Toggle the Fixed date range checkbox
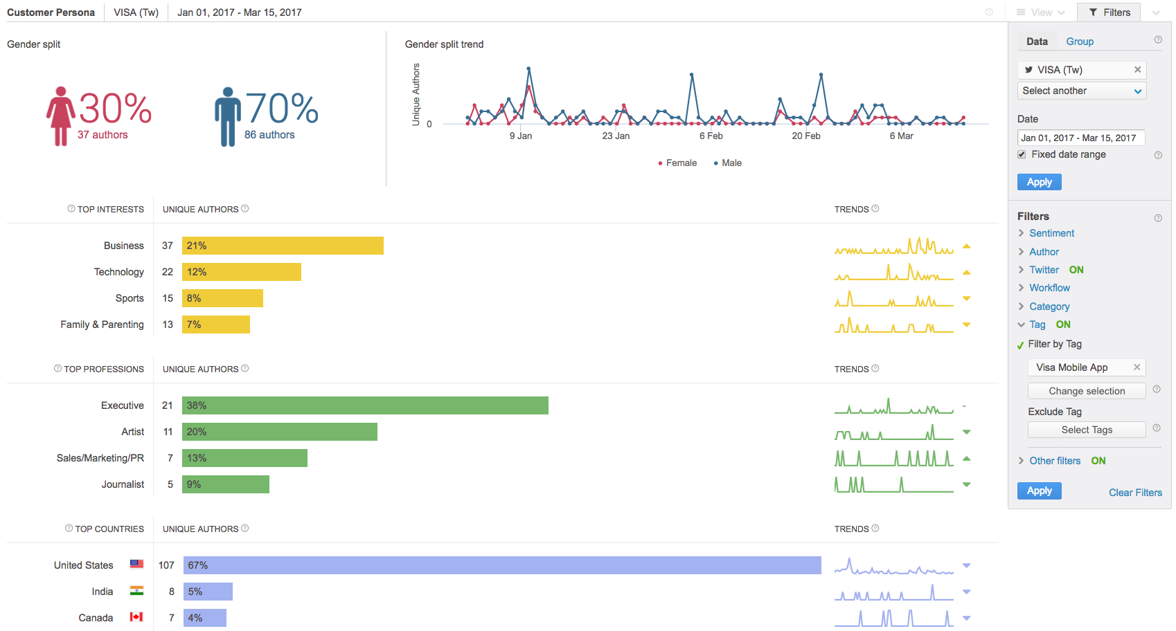Viewport: 1176px width, 631px height. pos(1022,154)
